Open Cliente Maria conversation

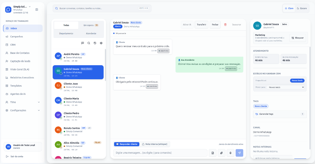[78, 102]
